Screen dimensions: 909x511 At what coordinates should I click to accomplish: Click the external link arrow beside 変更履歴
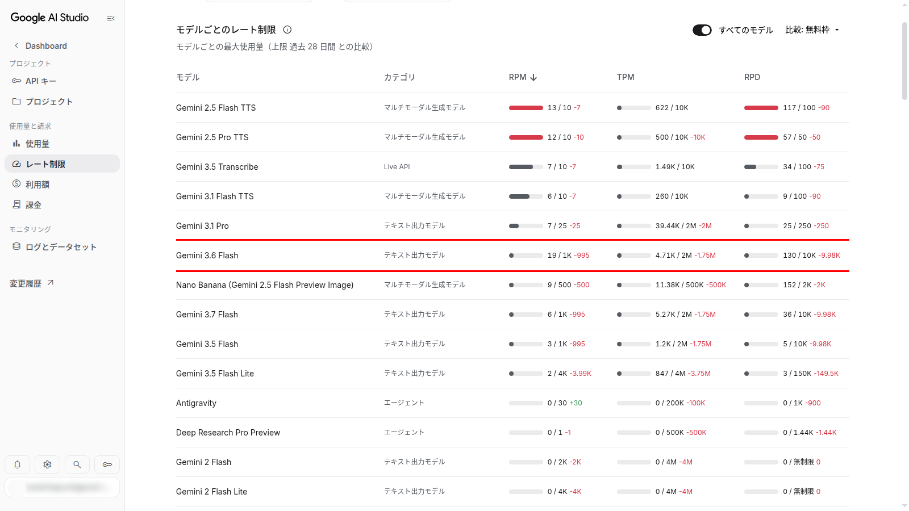51,283
